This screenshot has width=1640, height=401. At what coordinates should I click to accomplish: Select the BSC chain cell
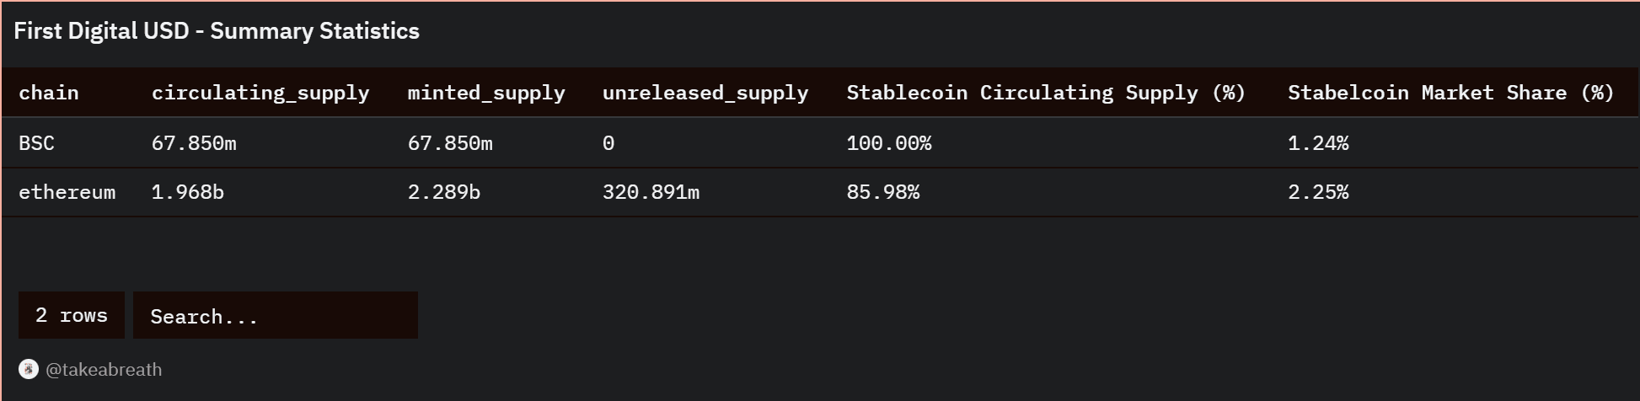(36, 143)
